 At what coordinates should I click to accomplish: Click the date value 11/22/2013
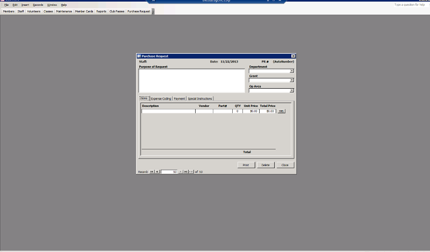click(230, 62)
